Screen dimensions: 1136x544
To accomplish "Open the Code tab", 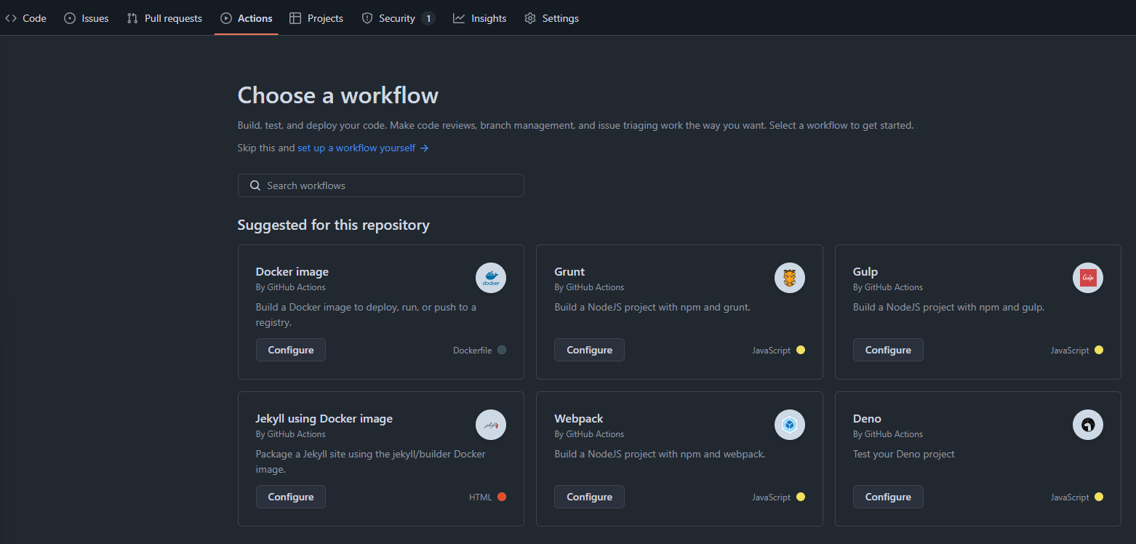I will [x=26, y=18].
